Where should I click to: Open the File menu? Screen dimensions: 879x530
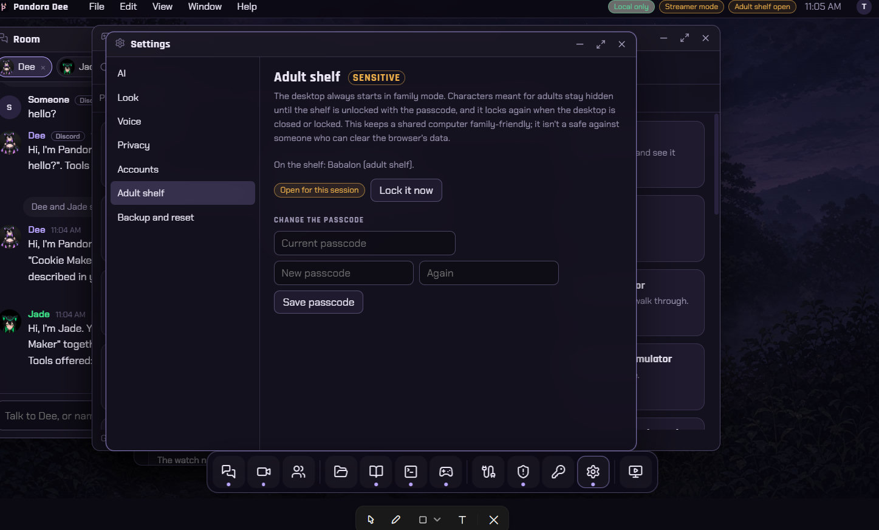click(97, 7)
